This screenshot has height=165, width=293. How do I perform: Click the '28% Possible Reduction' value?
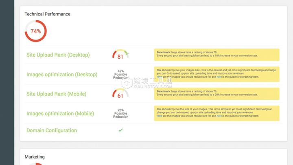coord(121,113)
